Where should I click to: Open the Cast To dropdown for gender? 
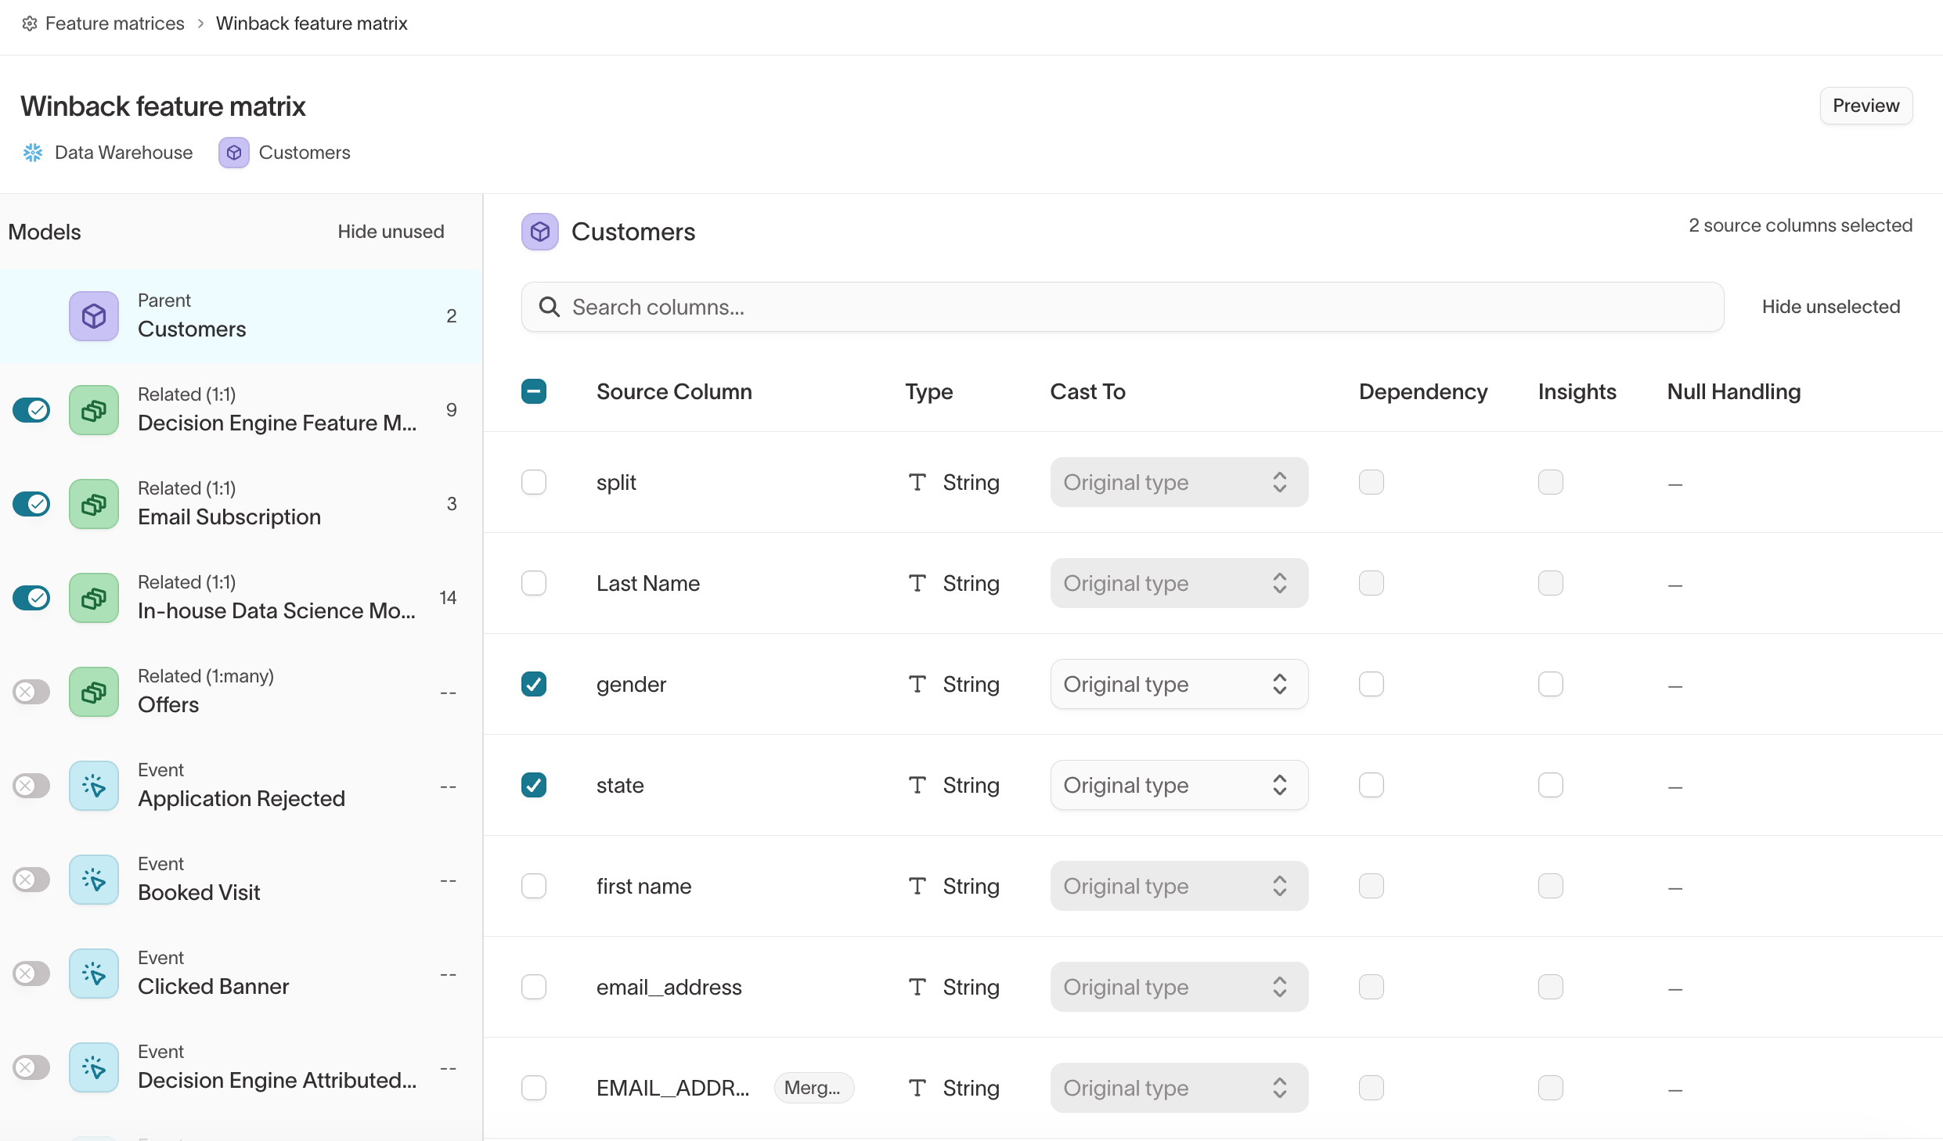tap(1179, 684)
